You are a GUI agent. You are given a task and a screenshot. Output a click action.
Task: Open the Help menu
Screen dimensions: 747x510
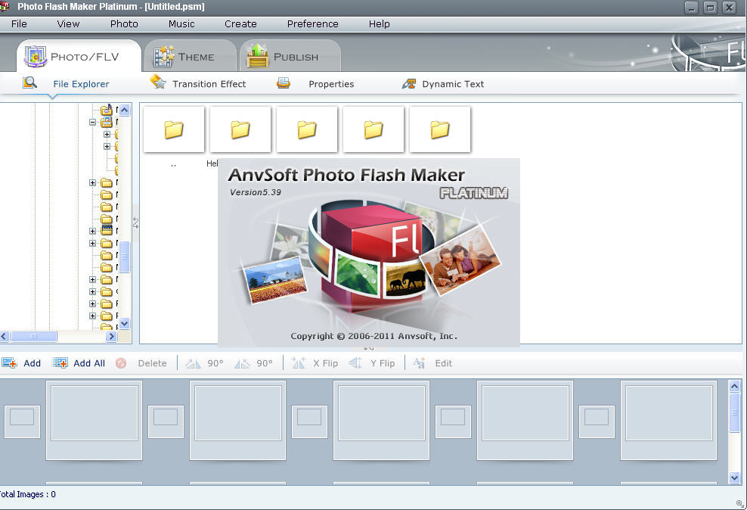click(x=380, y=23)
